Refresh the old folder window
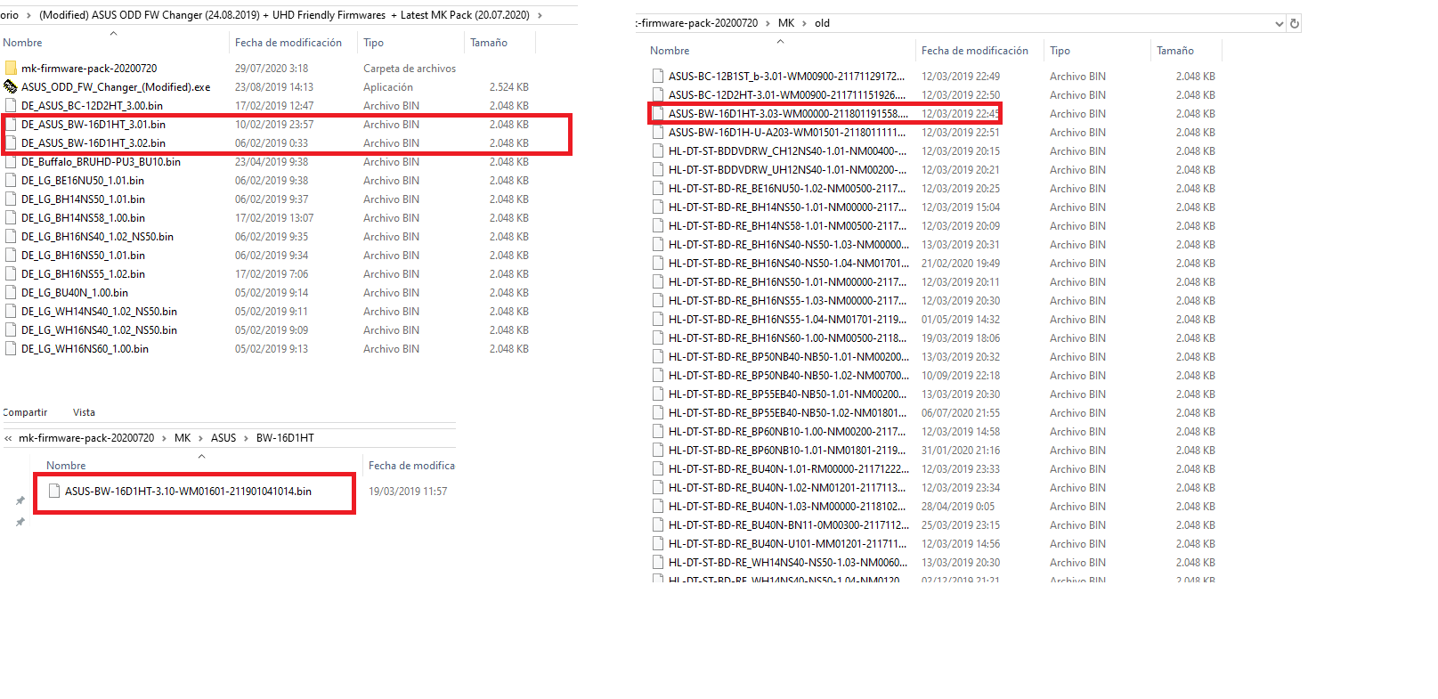 [x=1295, y=23]
